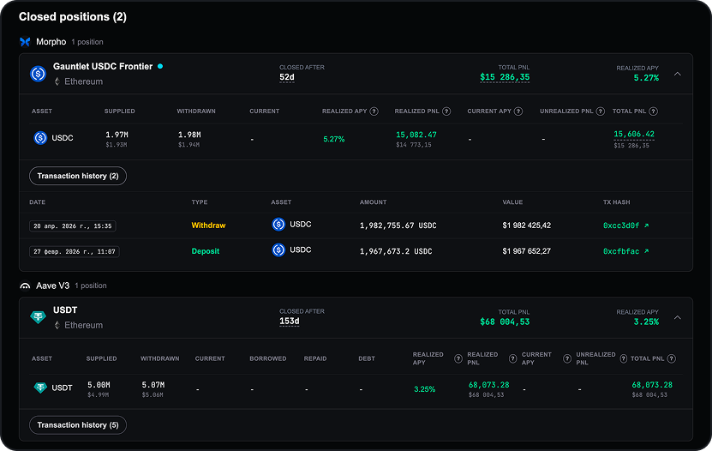Click the Ethereum icon under Gauntlet USDC Frontier

click(57, 81)
